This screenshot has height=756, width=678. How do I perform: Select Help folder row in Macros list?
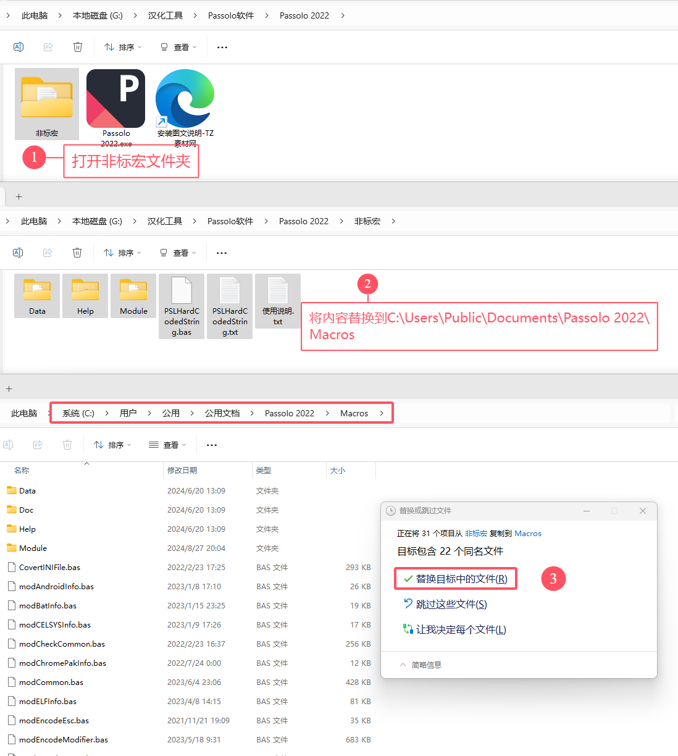pos(188,529)
